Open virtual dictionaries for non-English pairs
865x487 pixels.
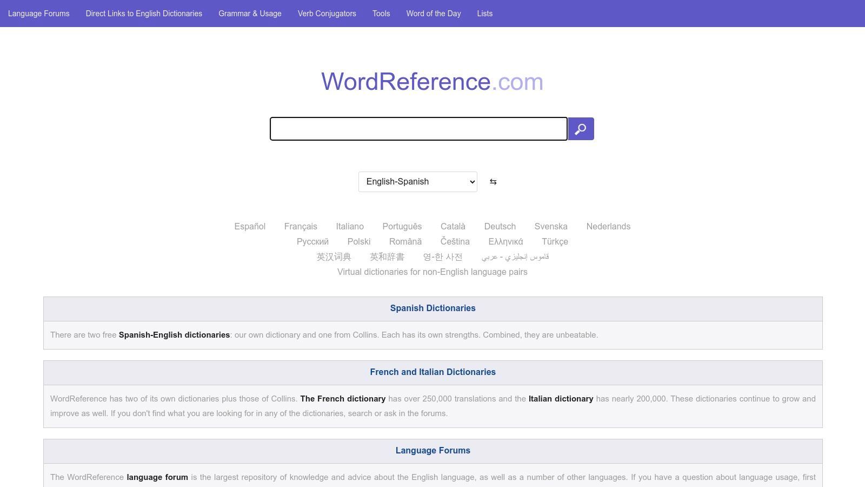pos(432,272)
